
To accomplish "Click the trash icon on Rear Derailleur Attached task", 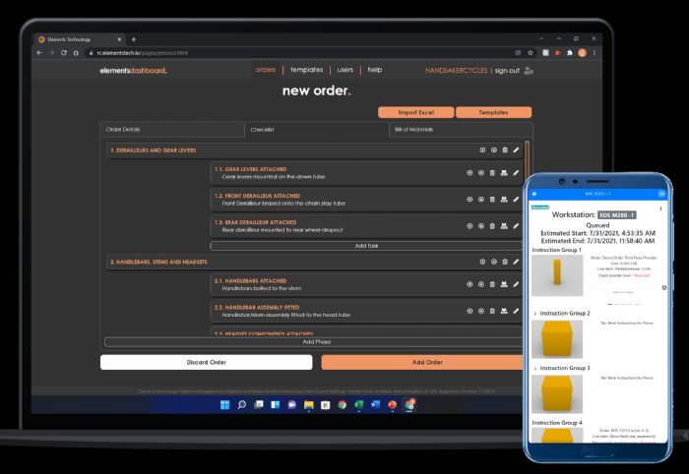I will (x=492, y=226).
